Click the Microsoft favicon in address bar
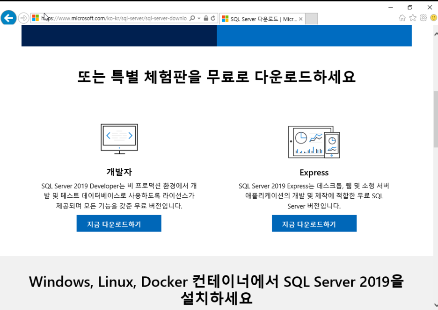Image resolution: width=438 pixels, height=310 pixels. point(36,18)
